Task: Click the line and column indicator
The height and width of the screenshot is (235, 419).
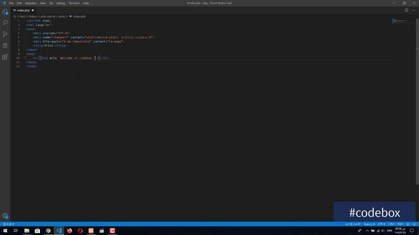Action: pos(353,224)
